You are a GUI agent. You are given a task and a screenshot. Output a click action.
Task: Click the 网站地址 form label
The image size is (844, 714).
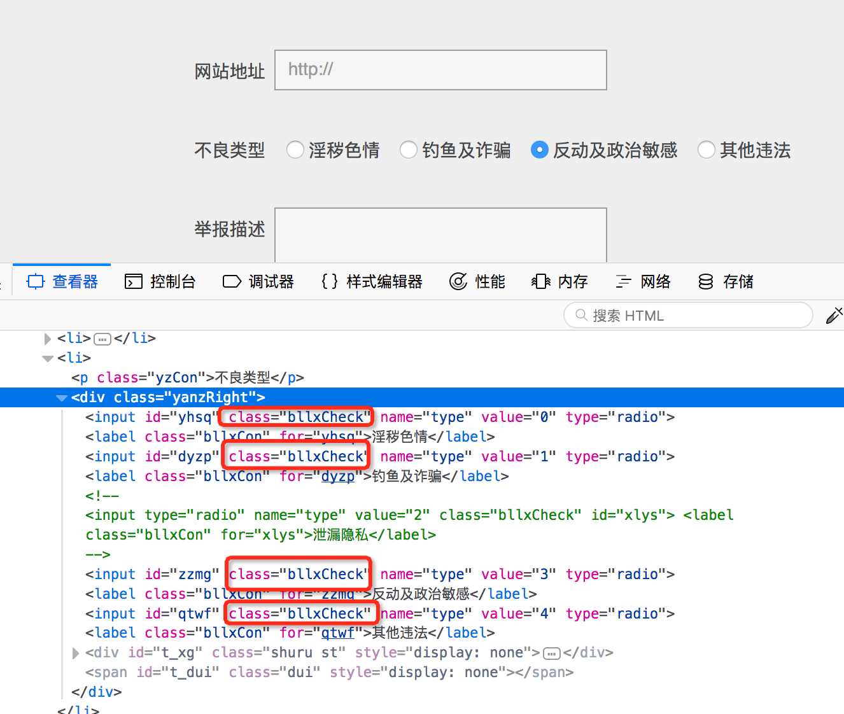[230, 71]
